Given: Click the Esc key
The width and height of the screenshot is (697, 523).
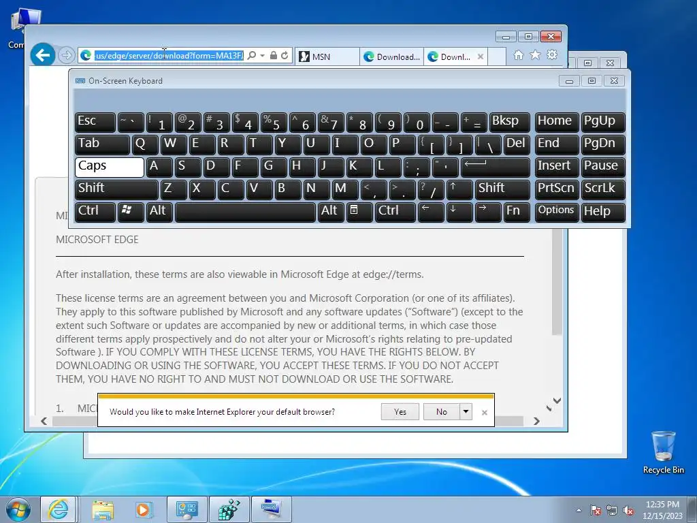Looking at the screenshot, I should pyautogui.click(x=95, y=123).
